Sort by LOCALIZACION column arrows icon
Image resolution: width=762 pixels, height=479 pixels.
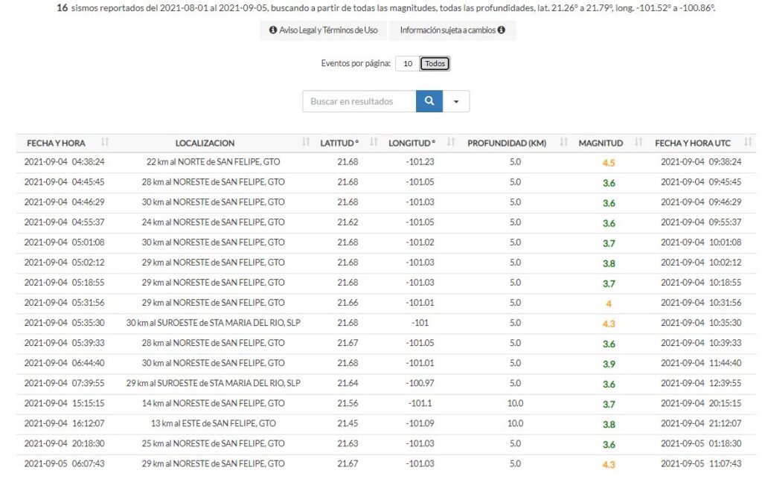pos(306,143)
